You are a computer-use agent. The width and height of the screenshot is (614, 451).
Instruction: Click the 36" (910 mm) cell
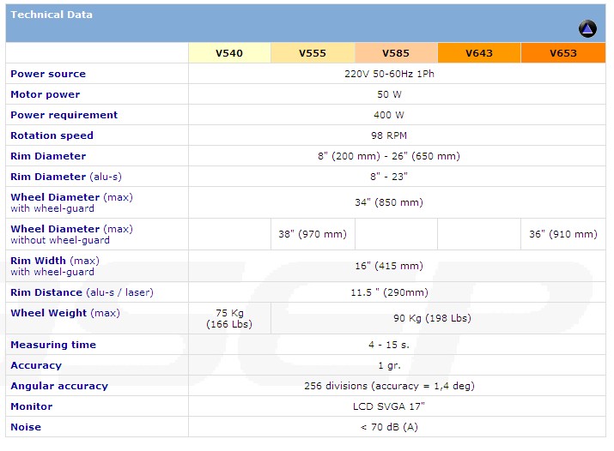coord(562,234)
